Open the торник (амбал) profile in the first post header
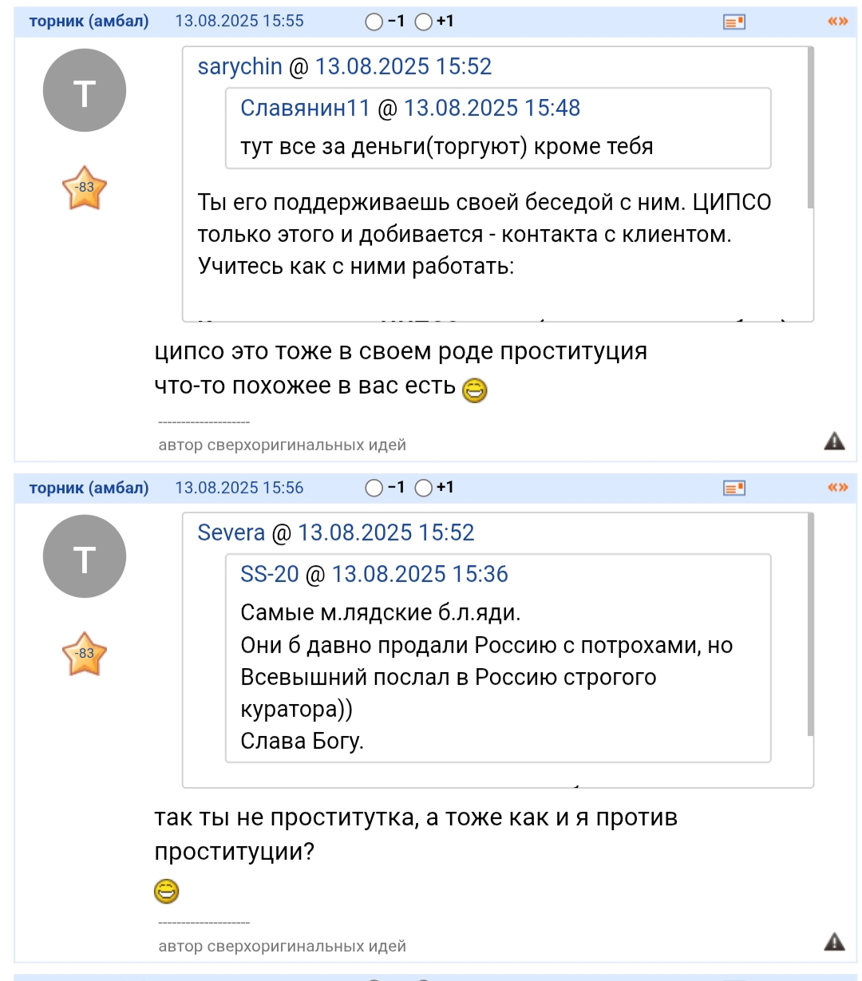The width and height of the screenshot is (862, 981). [89, 22]
